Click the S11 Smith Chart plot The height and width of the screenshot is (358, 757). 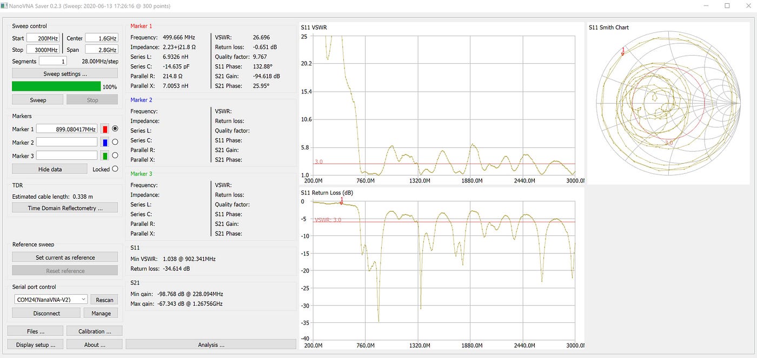click(667, 103)
